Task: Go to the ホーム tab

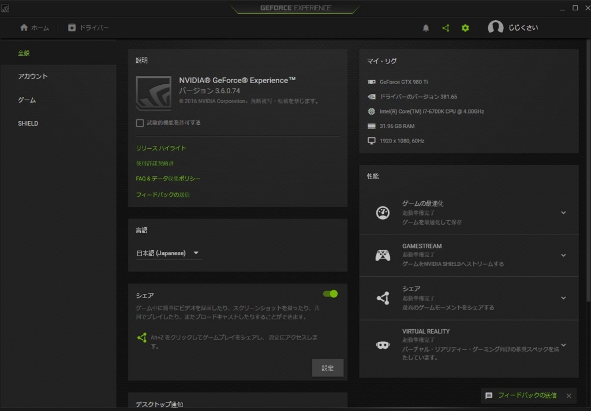Action: (34, 28)
